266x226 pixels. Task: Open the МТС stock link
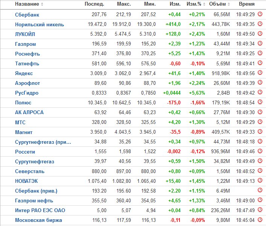(x=20, y=122)
